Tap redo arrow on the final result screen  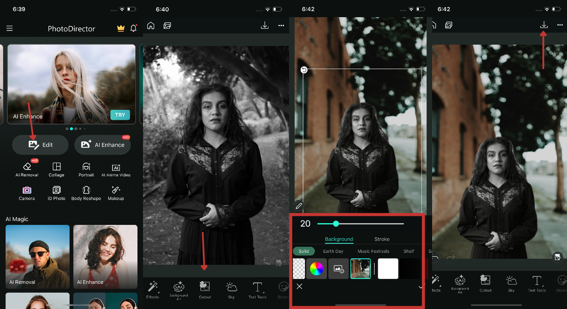(x=451, y=257)
